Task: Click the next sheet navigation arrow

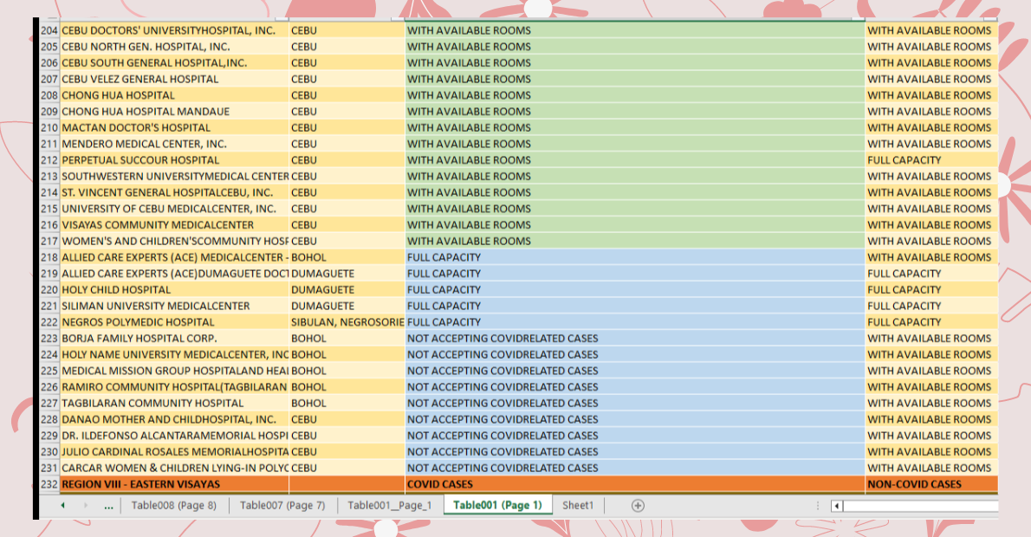Action: click(86, 506)
